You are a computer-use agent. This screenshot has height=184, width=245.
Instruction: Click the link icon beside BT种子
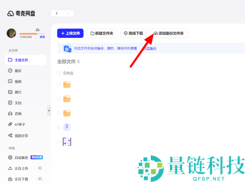point(10,124)
